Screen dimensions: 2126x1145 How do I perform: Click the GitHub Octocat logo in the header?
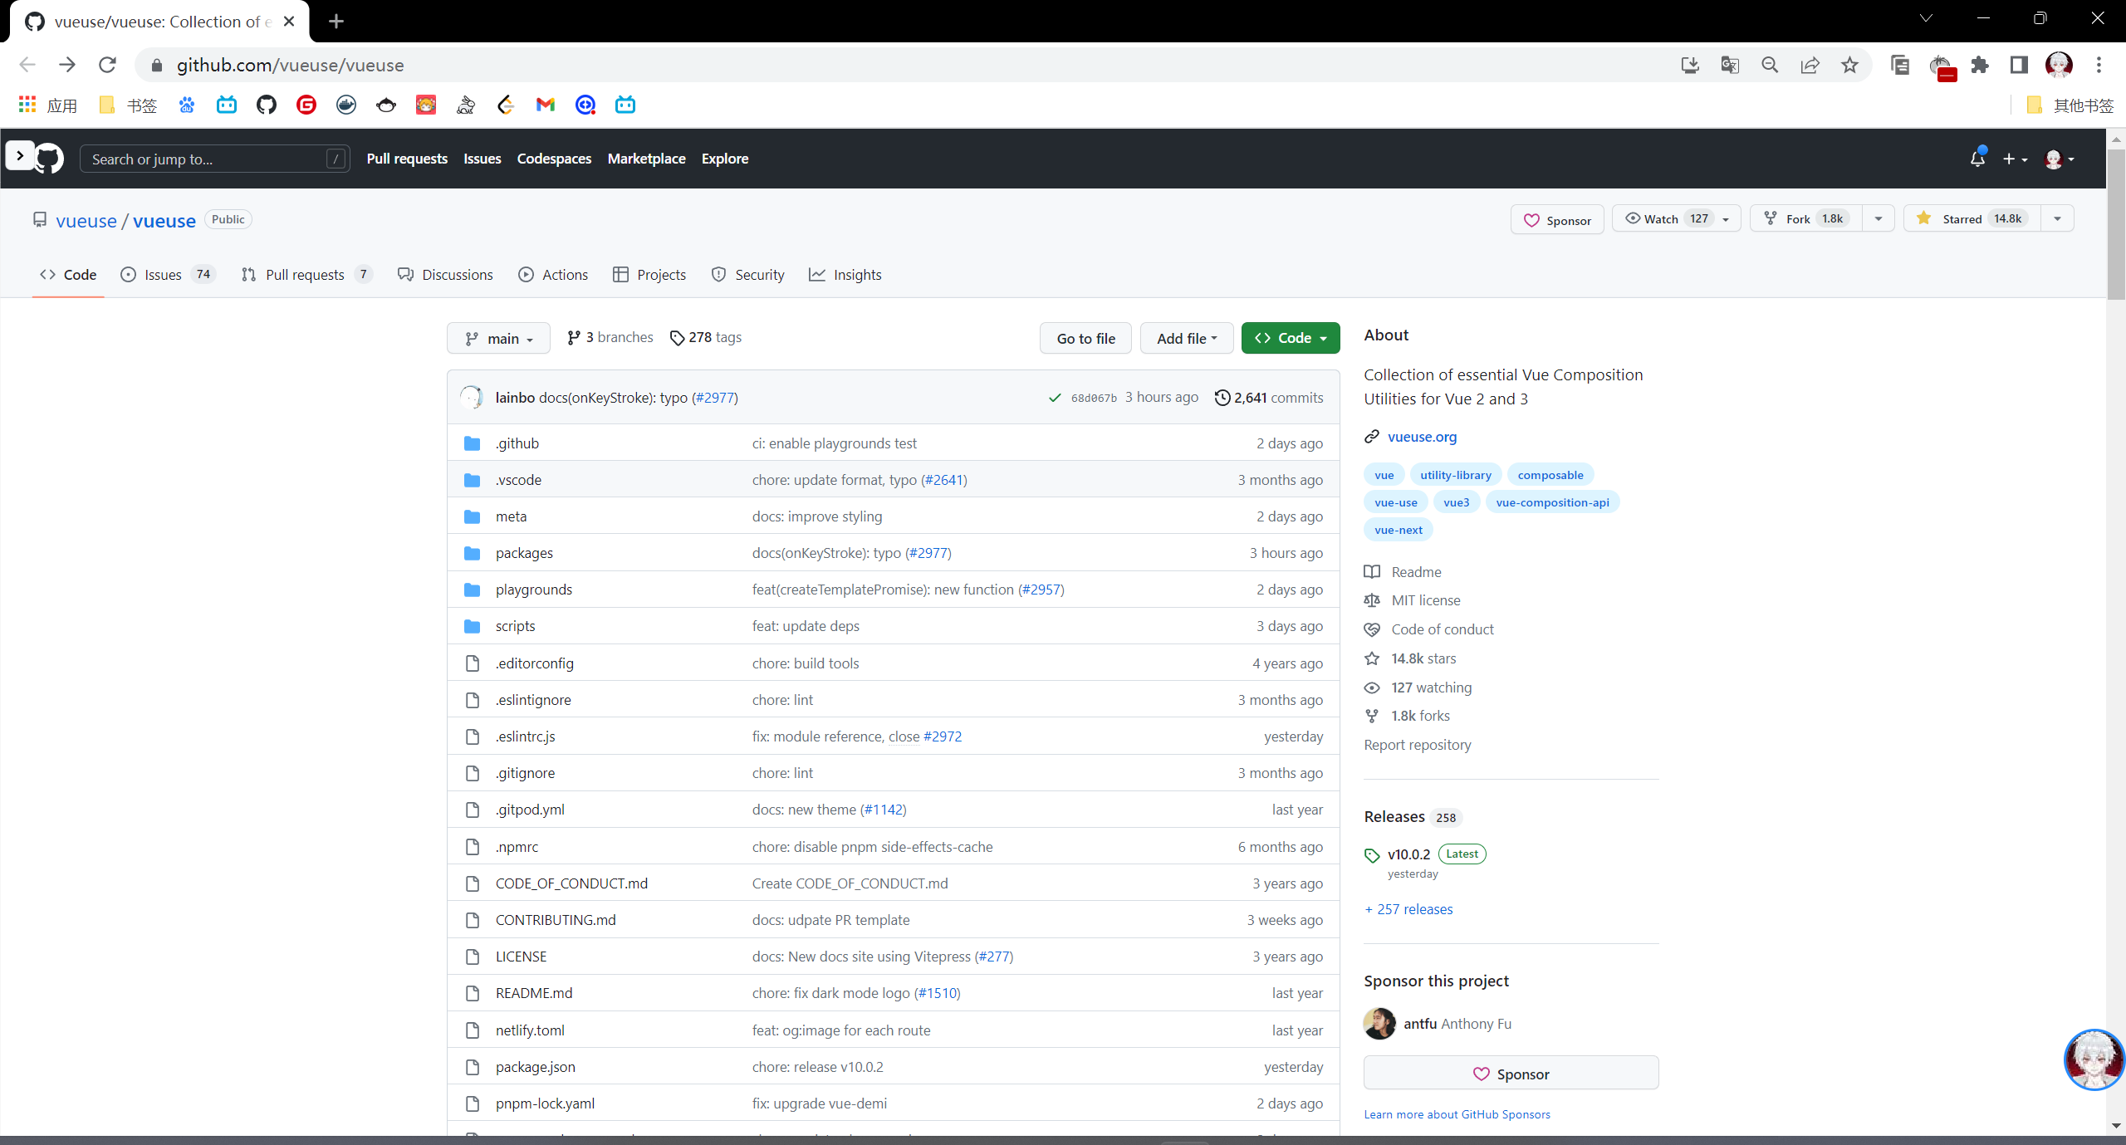[x=49, y=159]
